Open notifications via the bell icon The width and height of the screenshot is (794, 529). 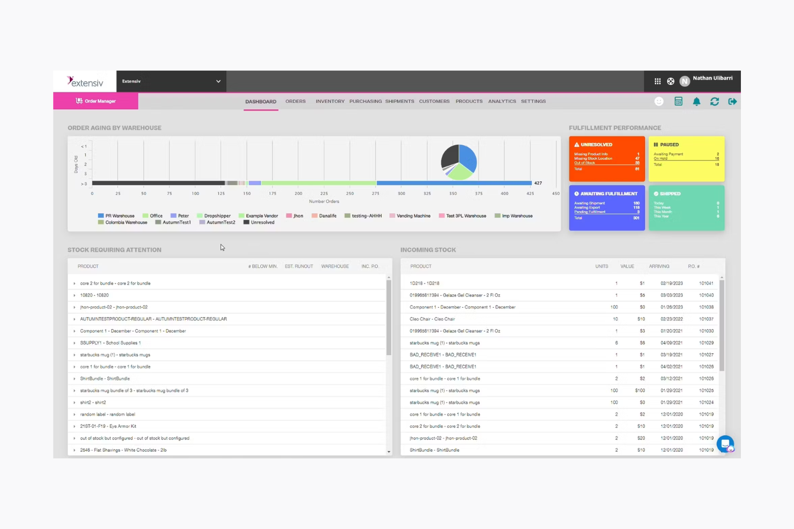click(697, 101)
